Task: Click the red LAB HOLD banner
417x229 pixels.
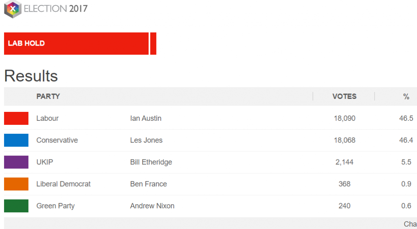Action: coord(76,44)
